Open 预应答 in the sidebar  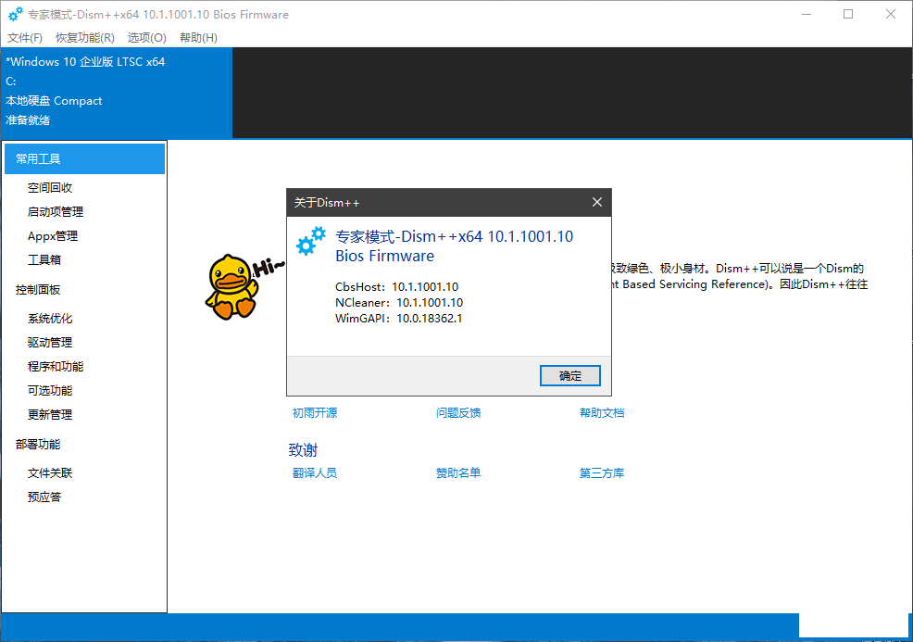(x=44, y=497)
